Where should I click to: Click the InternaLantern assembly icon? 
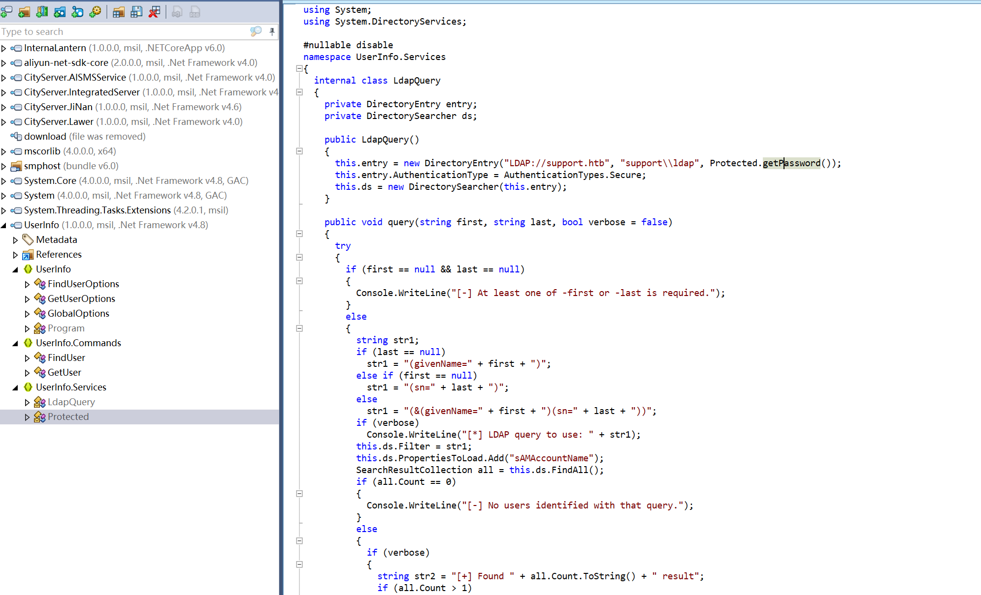pos(16,48)
